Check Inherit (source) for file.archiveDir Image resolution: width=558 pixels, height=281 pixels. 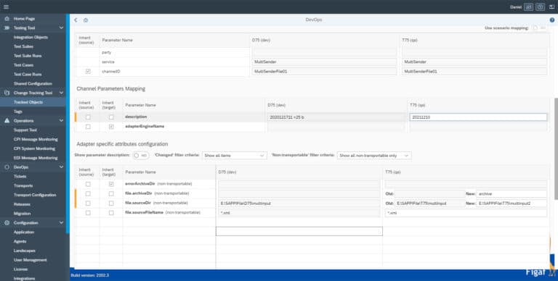tap(88, 193)
